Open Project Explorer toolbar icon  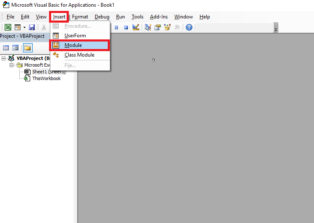click(148, 27)
